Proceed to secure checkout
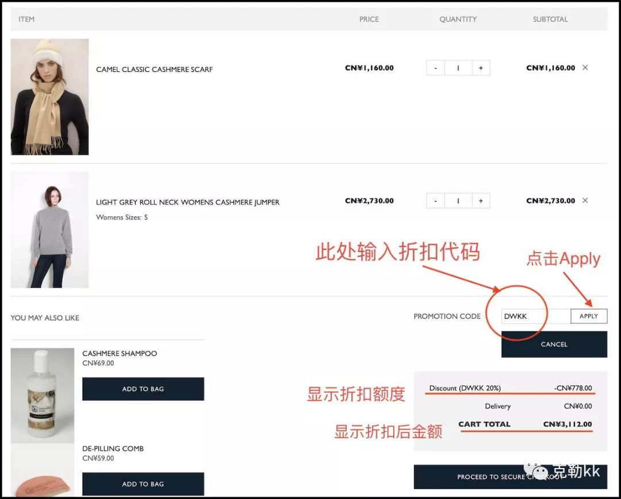This screenshot has width=621, height=499. [x=511, y=477]
